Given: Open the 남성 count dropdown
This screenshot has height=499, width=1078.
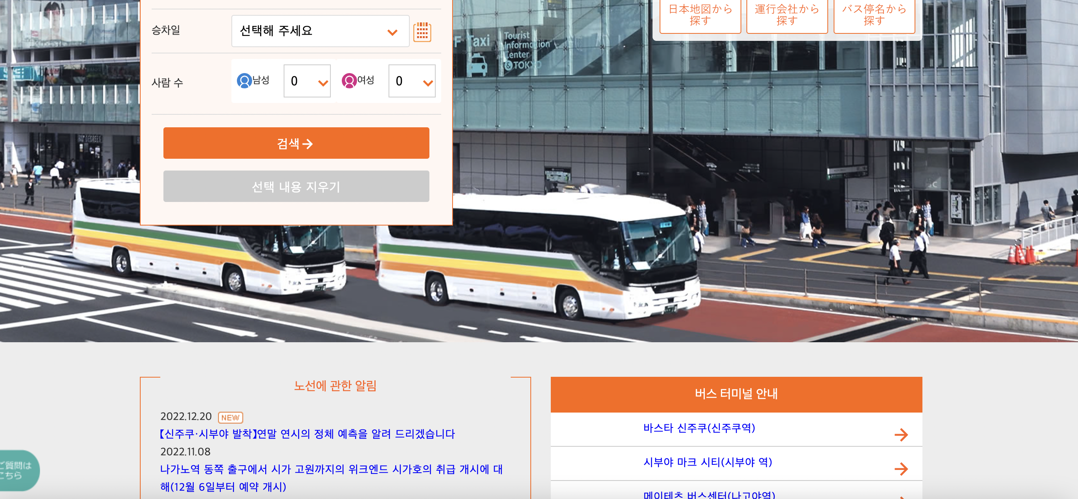Looking at the screenshot, I should pos(307,81).
